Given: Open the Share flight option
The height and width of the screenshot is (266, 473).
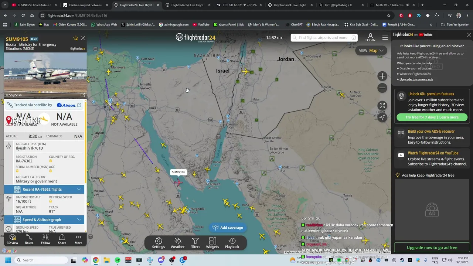Looking at the screenshot, I should 62,239.
